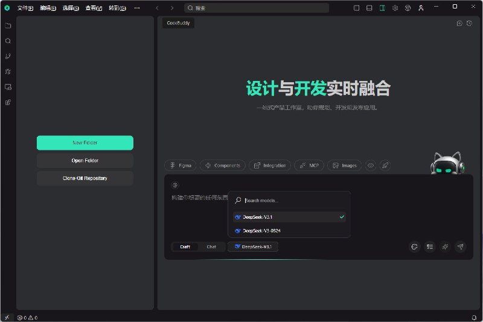The width and height of the screenshot is (483, 322).
Task: Toggle the right side panel layout
Action: click(382, 8)
